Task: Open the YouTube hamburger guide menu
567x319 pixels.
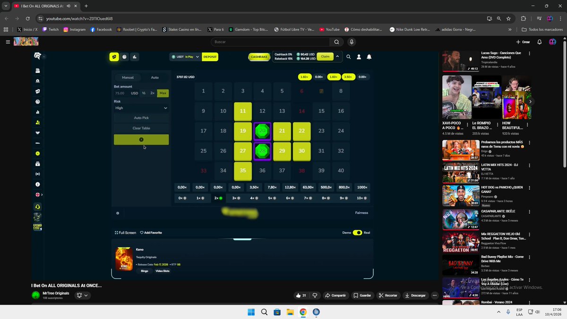Action: point(8,42)
